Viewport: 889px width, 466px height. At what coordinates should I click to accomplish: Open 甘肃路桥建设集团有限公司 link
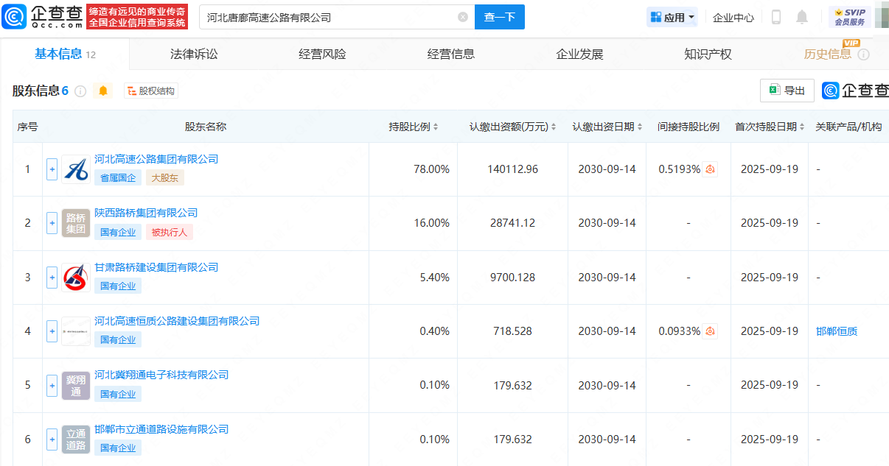[x=156, y=267]
